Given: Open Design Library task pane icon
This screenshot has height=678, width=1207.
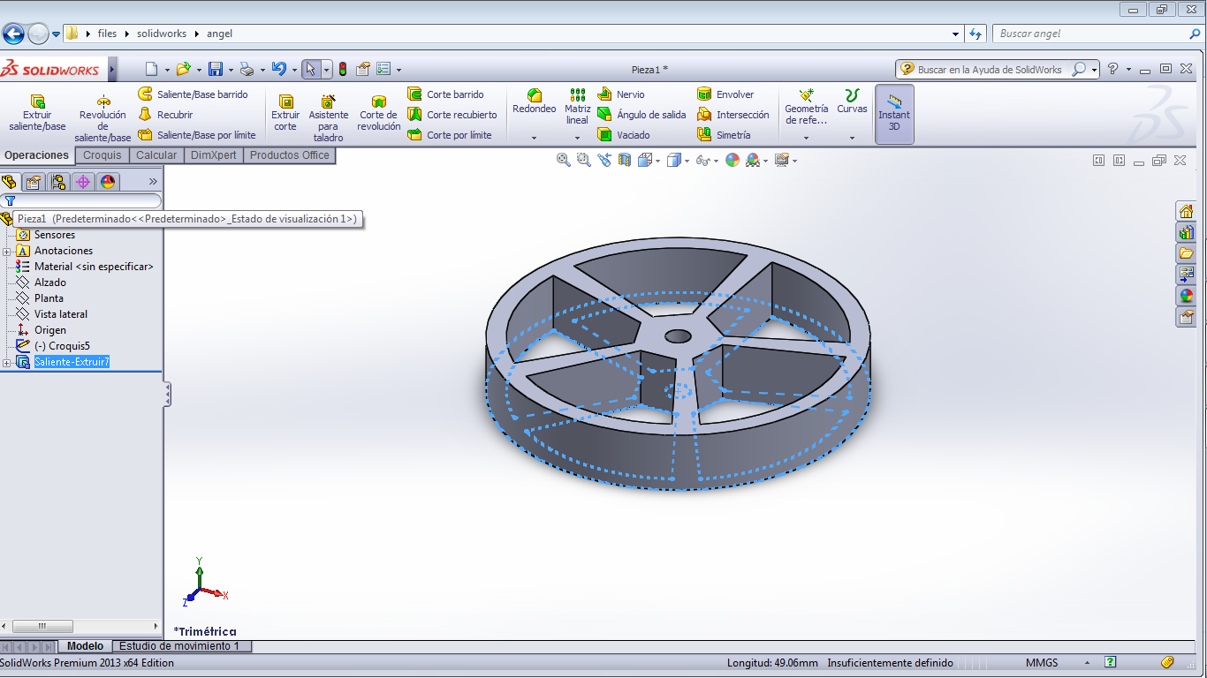Looking at the screenshot, I should pyautogui.click(x=1186, y=232).
